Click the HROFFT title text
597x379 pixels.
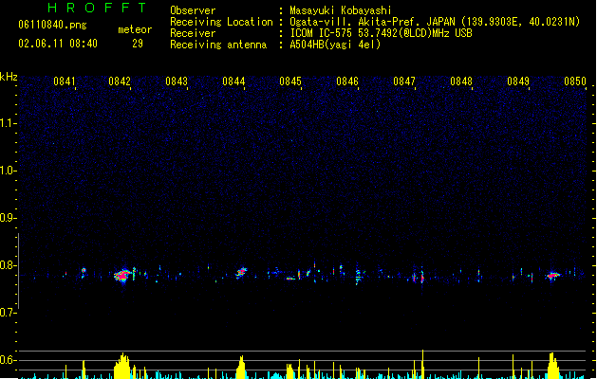[x=98, y=8]
